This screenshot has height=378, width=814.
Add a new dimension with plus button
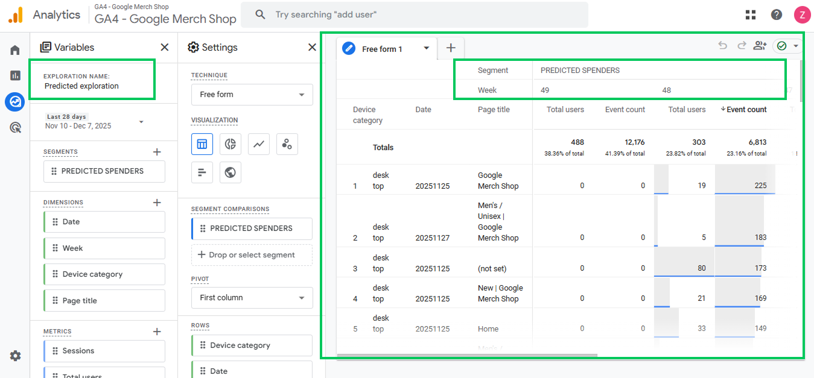point(157,203)
